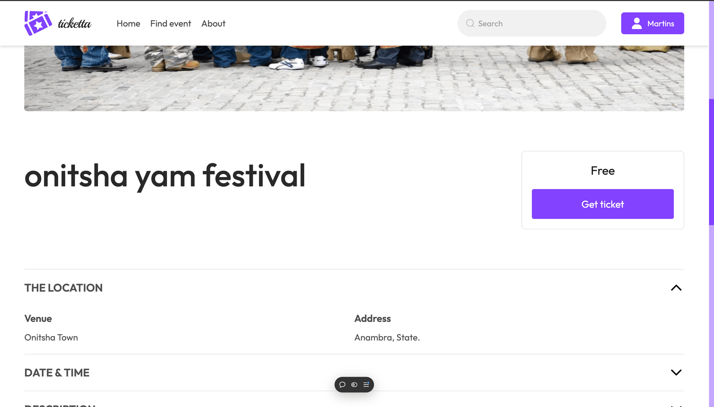The width and height of the screenshot is (714, 407).
Task: Focus the Search input field
Action: click(x=532, y=23)
